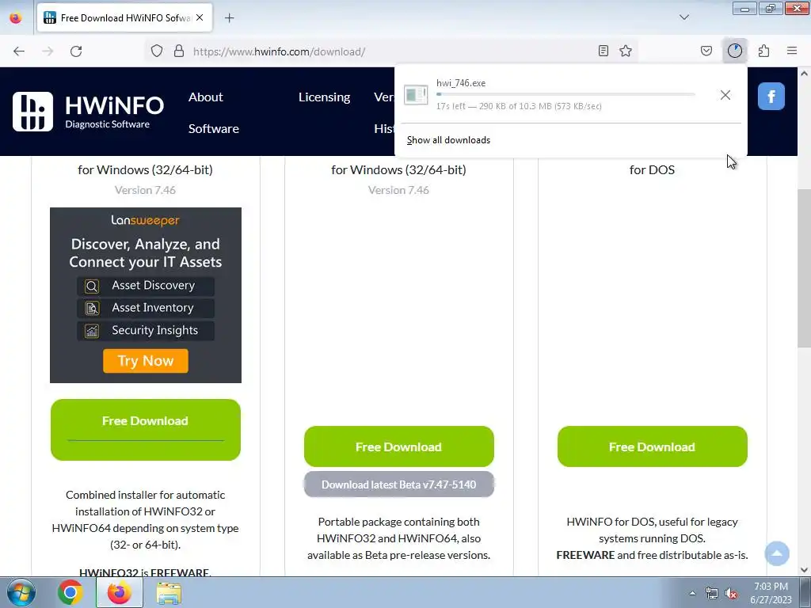Screen dimensions: 811x608
Task: Open the Software menu item
Action: click(x=214, y=129)
